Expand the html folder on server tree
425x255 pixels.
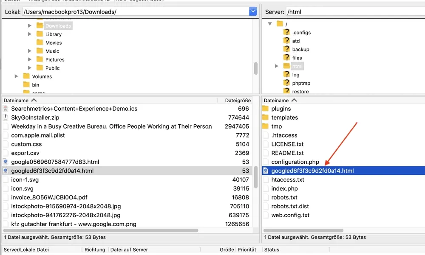[x=277, y=66]
